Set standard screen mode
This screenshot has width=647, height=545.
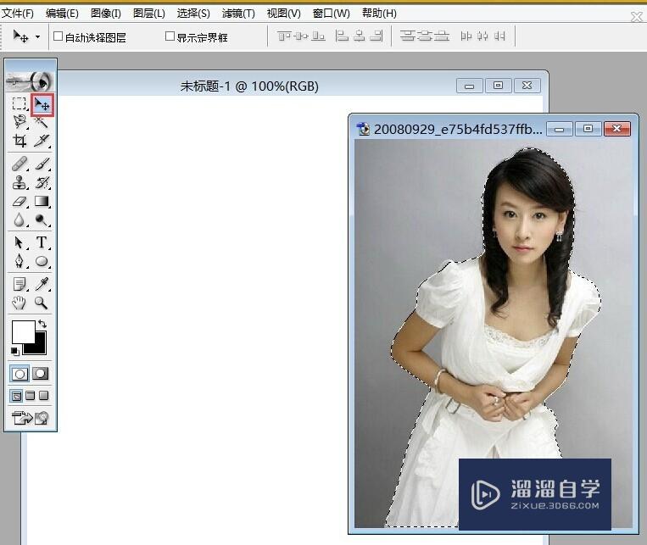(16, 396)
